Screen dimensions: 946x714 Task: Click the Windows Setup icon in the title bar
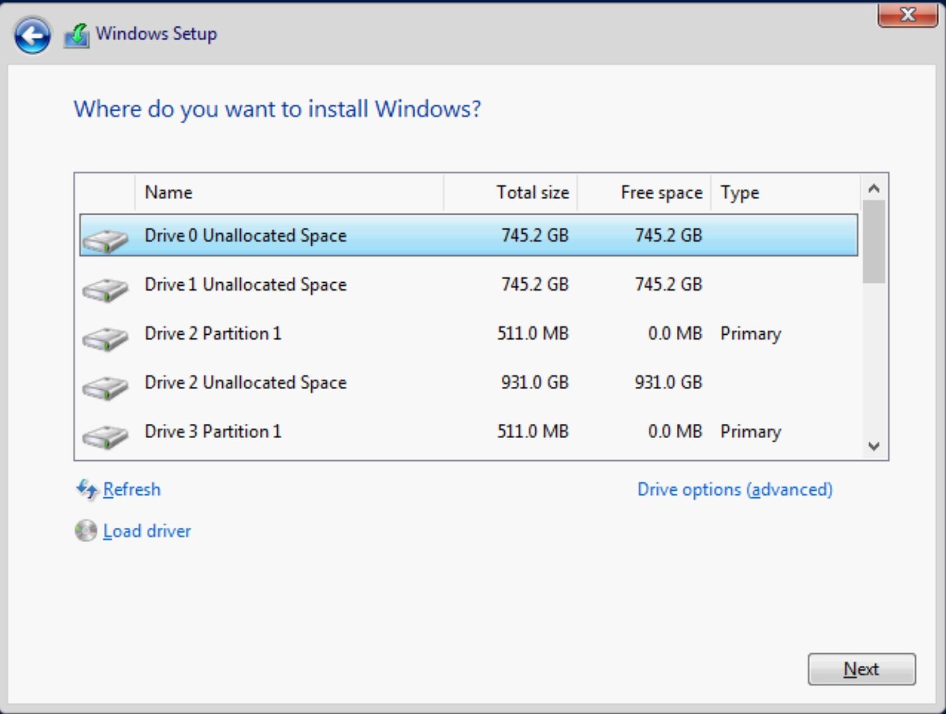click(75, 34)
